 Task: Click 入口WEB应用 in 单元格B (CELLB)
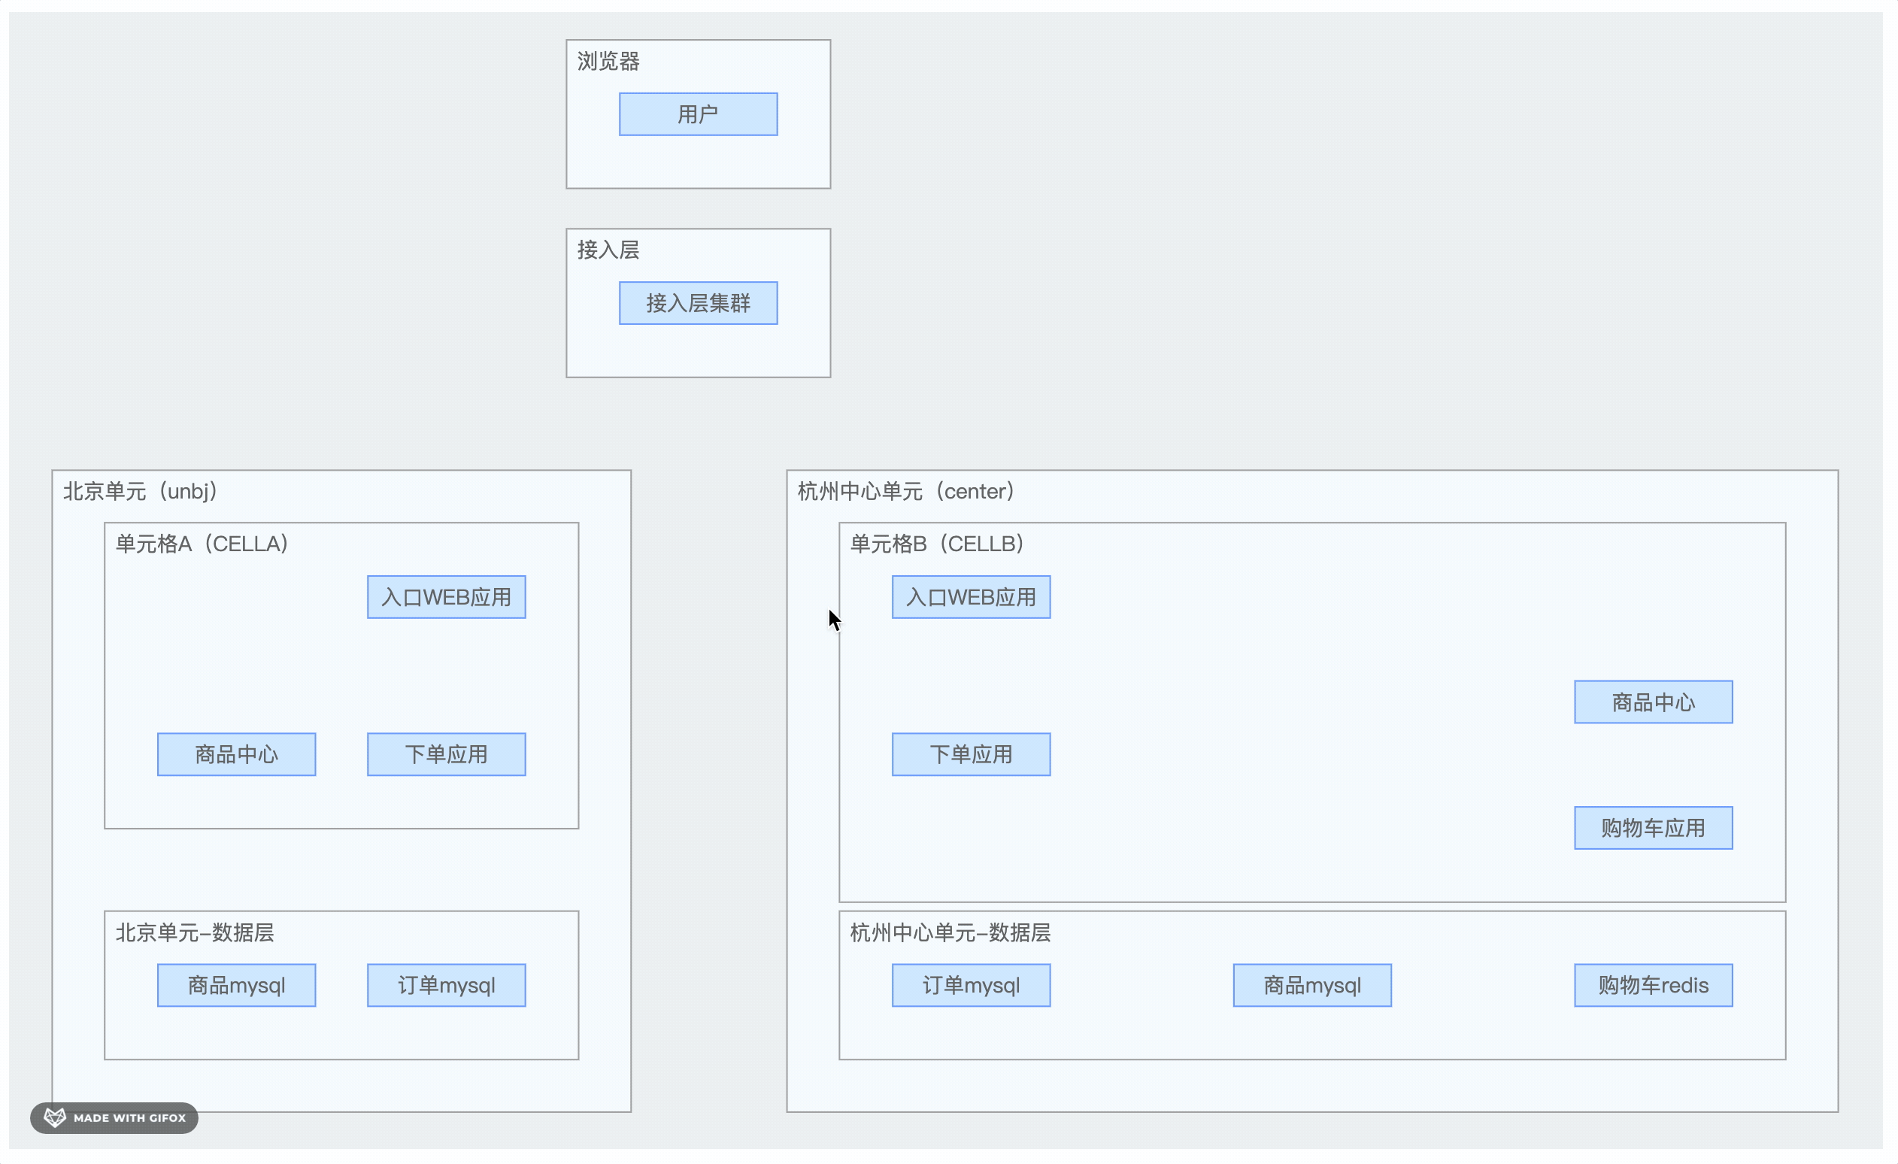(x=971, y=597)
